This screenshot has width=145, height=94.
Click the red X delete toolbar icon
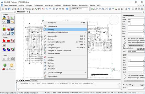tap(43, 9)
